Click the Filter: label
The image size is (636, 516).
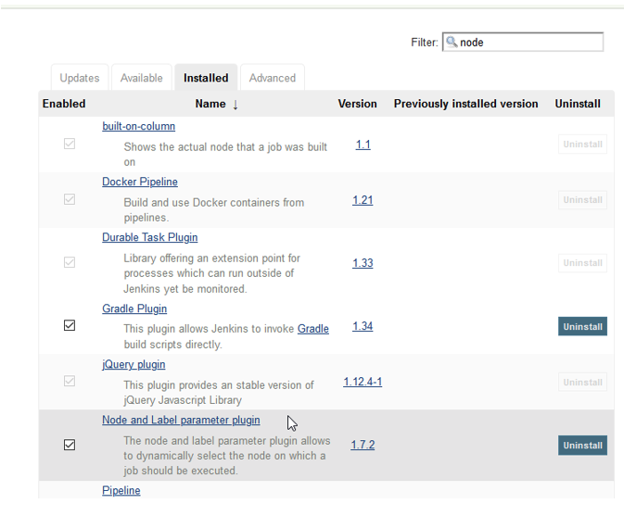(425, 43)
